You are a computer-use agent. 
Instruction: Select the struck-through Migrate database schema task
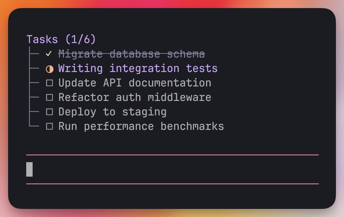point(131,54)
